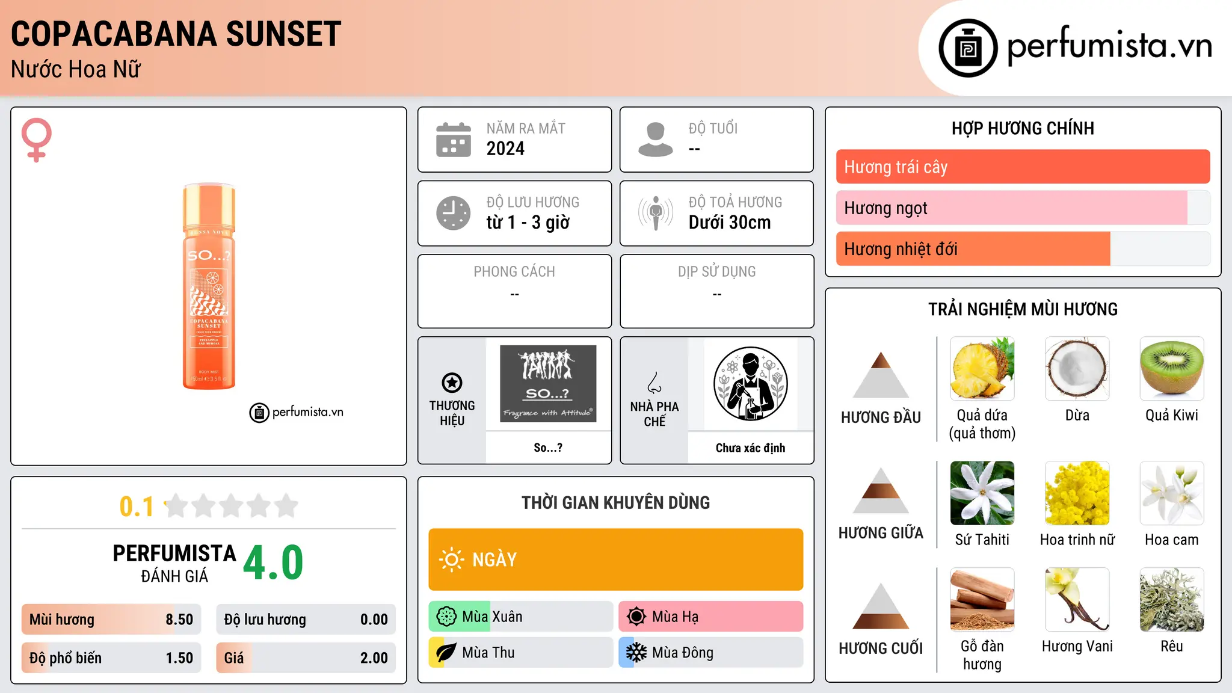
Task: Click the Mùa Đông season bar
Action: (x=711, y=653)
